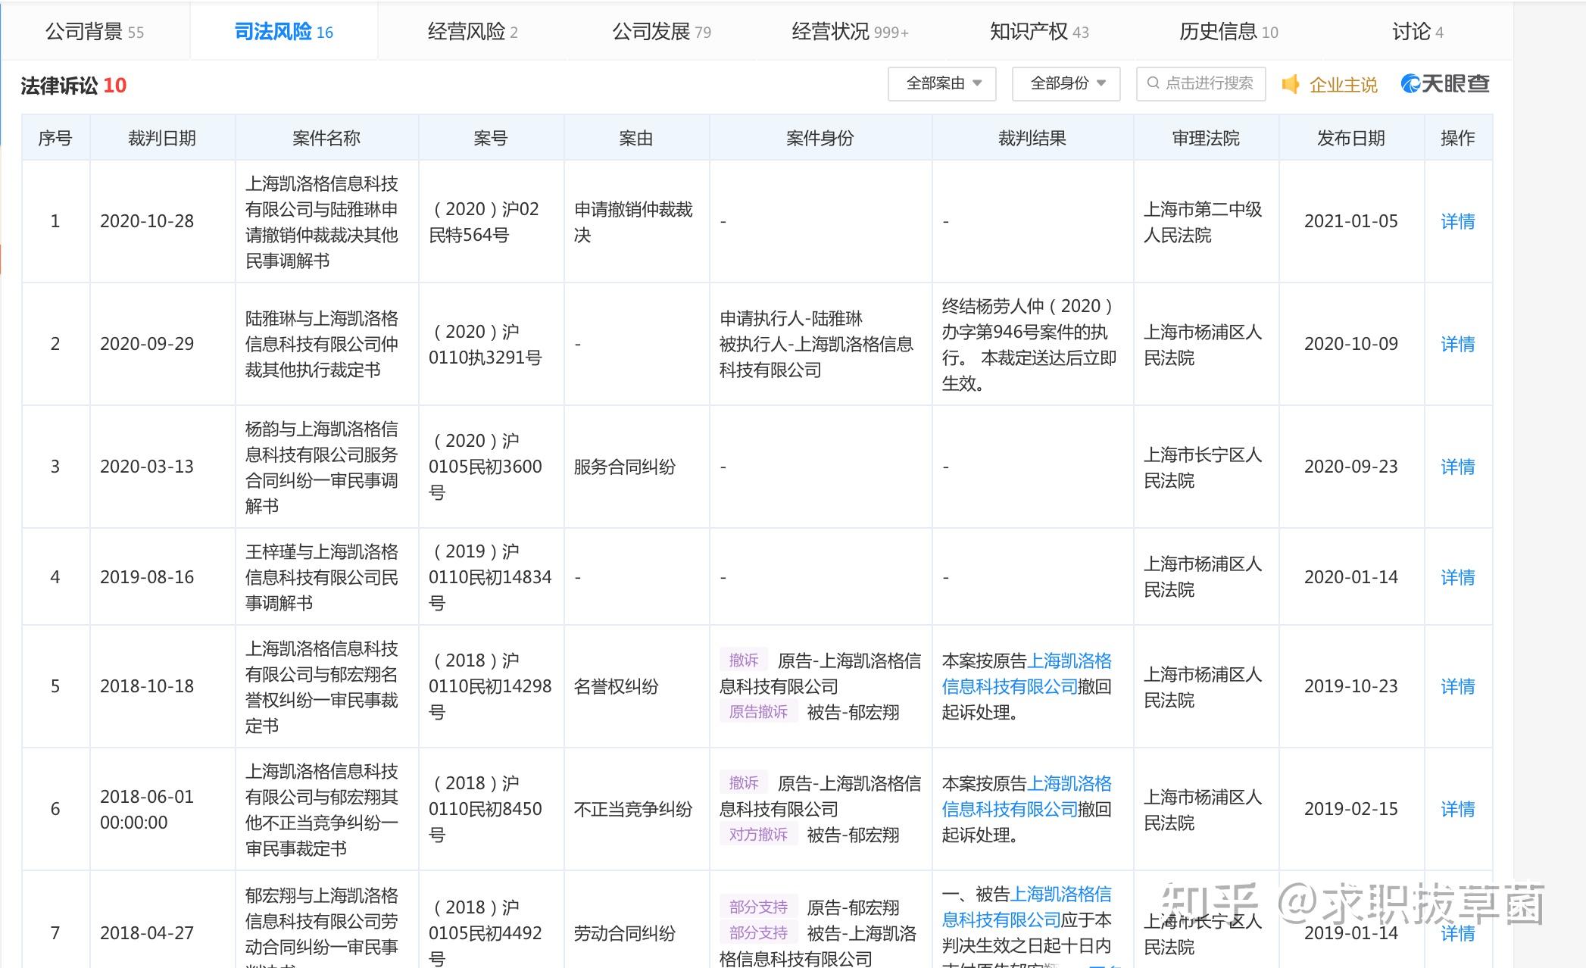Open 详情 for the 2020-10-28 case
This screenshot has height=968, width=1586.
pyautogui.click(x=1458, y=221)
